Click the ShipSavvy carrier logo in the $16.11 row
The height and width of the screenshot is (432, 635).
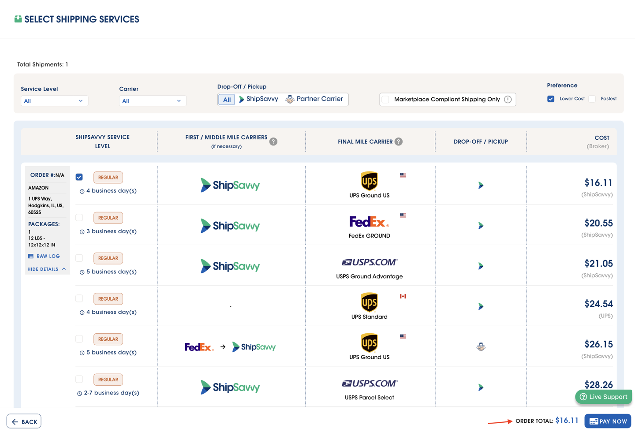tap(230, 185)
